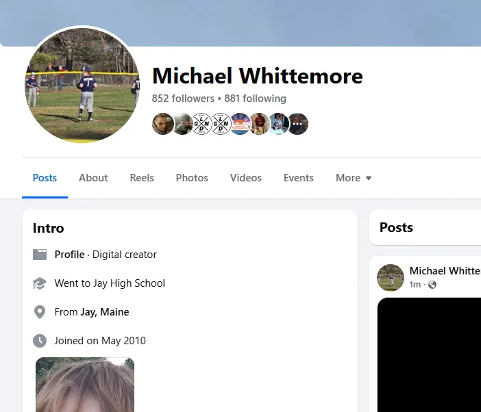The width and height of the screenshot is (481, 412).
Task: Click the first LGND logo avatar
Action: click(201, 124)
